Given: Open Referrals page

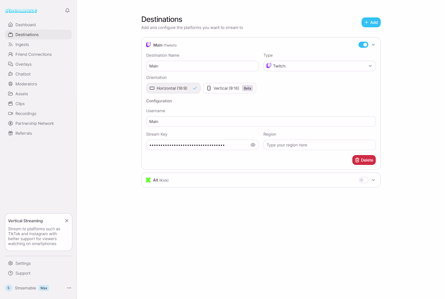Looking at the screenshot, I should pos(38,134).
